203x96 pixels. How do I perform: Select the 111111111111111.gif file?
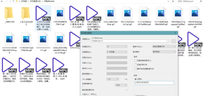click(43, 42)
